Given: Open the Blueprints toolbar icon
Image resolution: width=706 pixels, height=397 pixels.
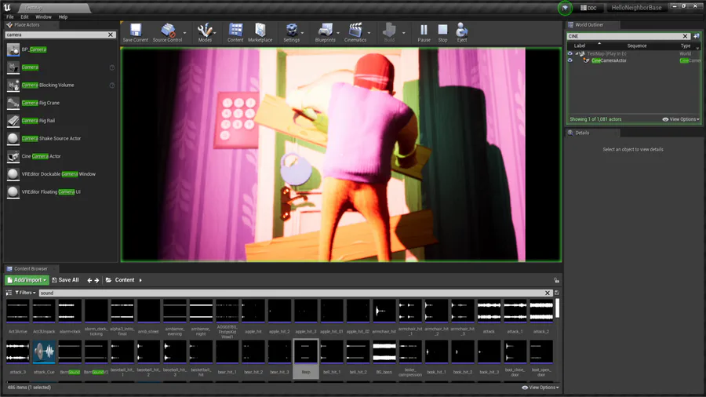Looking at the screenshot, I should [325, 32].
